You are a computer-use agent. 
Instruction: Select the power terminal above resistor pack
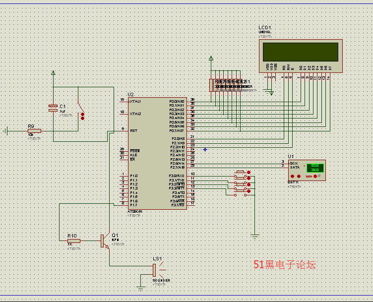211,58
